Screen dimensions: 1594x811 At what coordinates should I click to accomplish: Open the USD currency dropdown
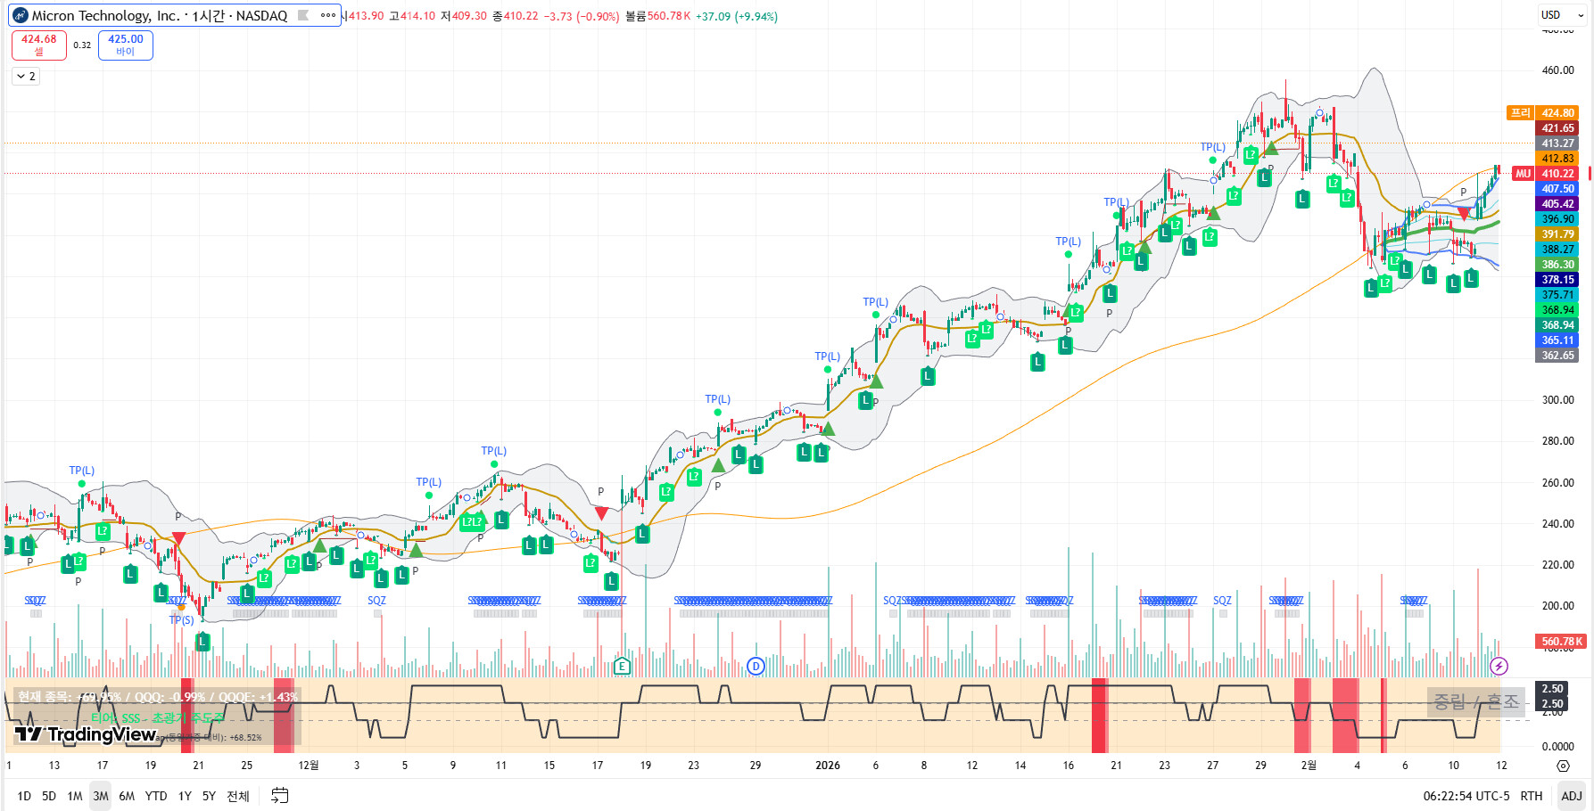(1562, 15)
